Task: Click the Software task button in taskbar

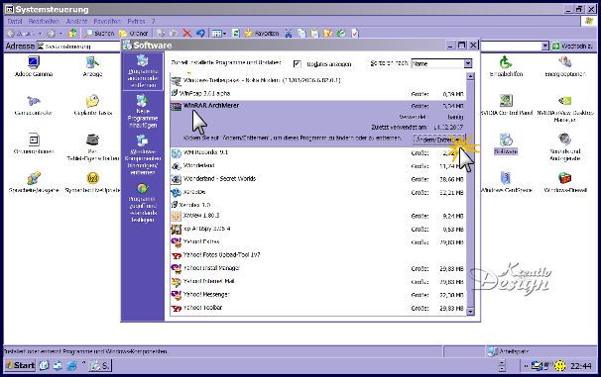Action: point(99,366)
